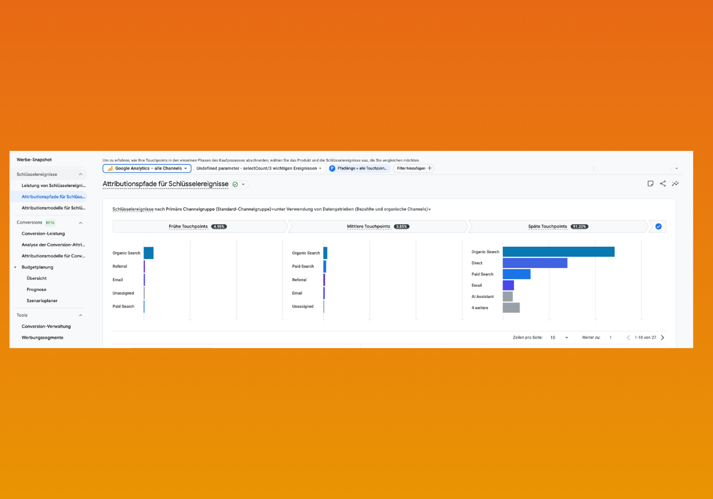
Task: Go to next page arrow
Action: 663,338
